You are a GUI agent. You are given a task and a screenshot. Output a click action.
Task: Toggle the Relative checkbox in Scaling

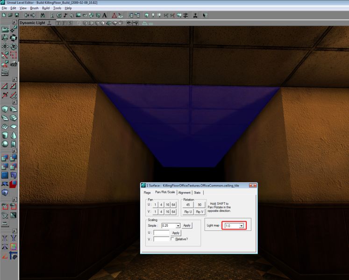pyautogui.click(x=172, y=239)
